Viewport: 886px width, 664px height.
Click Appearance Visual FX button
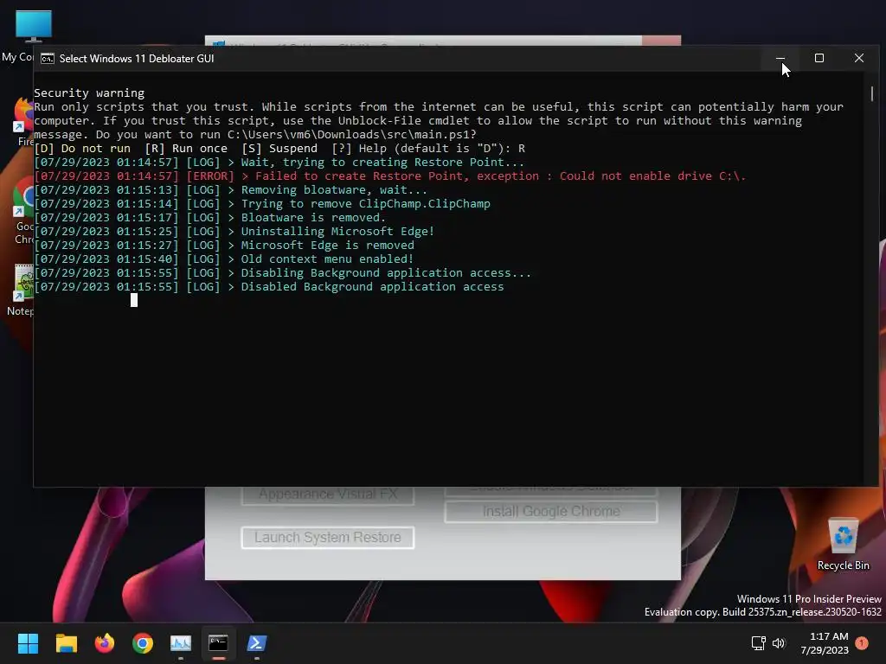(x=328, y=495)
